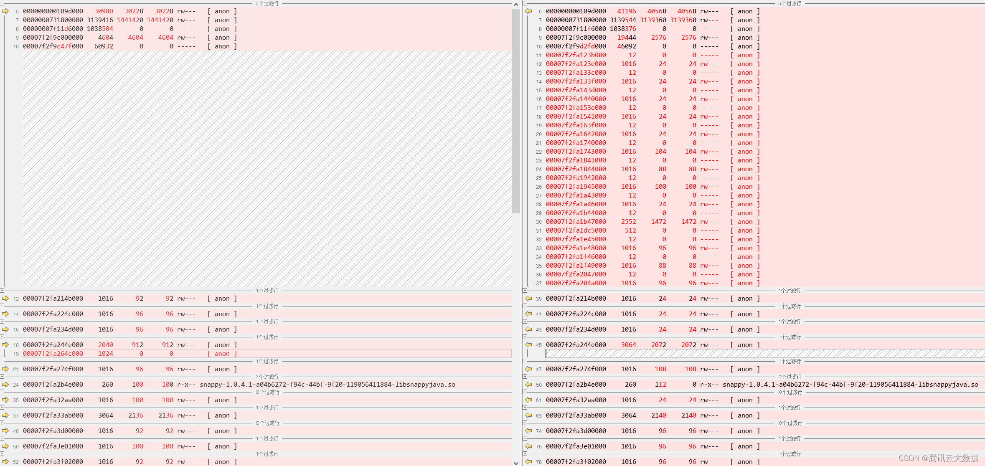Click libsnappyjava.so filename in left pane
The height and width of the screenshot is (466, 985).
pyautogui.click(x=327, y=385)
